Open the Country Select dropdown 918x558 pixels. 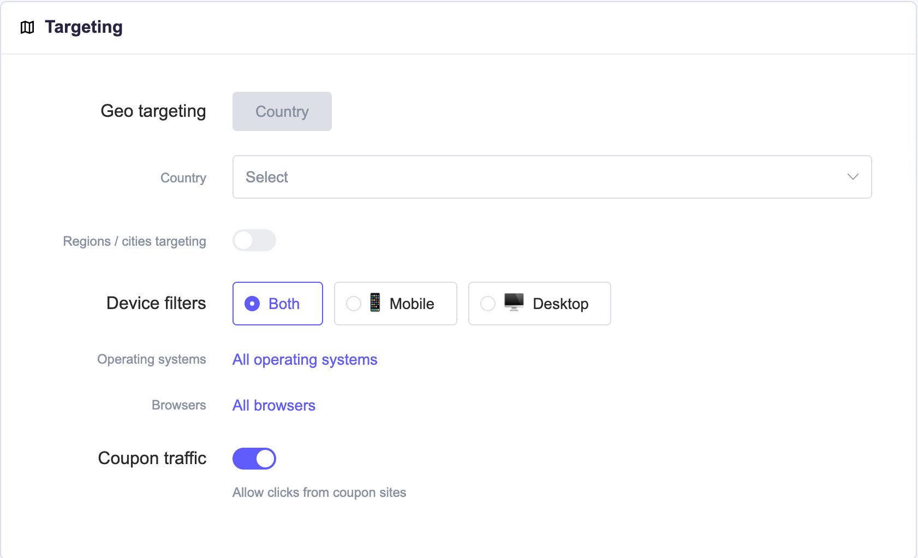tap(552, 177)
